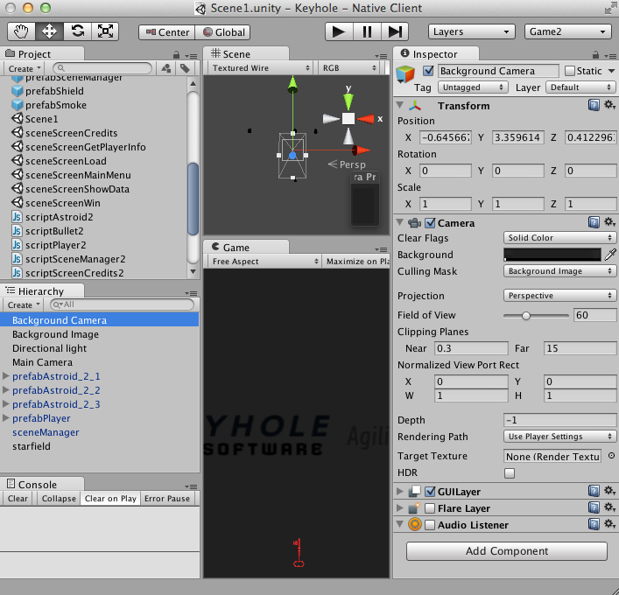Screen dimensions: 619x595
Task: Switch to the Console tab
Action: [x=37, y=484]
